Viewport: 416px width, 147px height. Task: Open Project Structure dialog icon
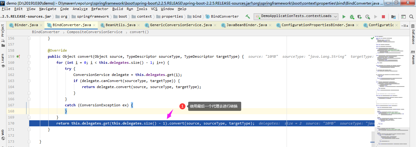tap(393, 17)
